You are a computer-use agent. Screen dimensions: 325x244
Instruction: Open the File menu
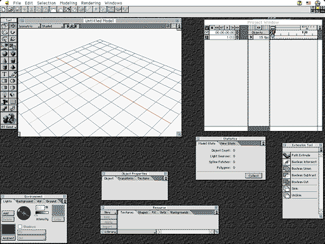point(17,3)
